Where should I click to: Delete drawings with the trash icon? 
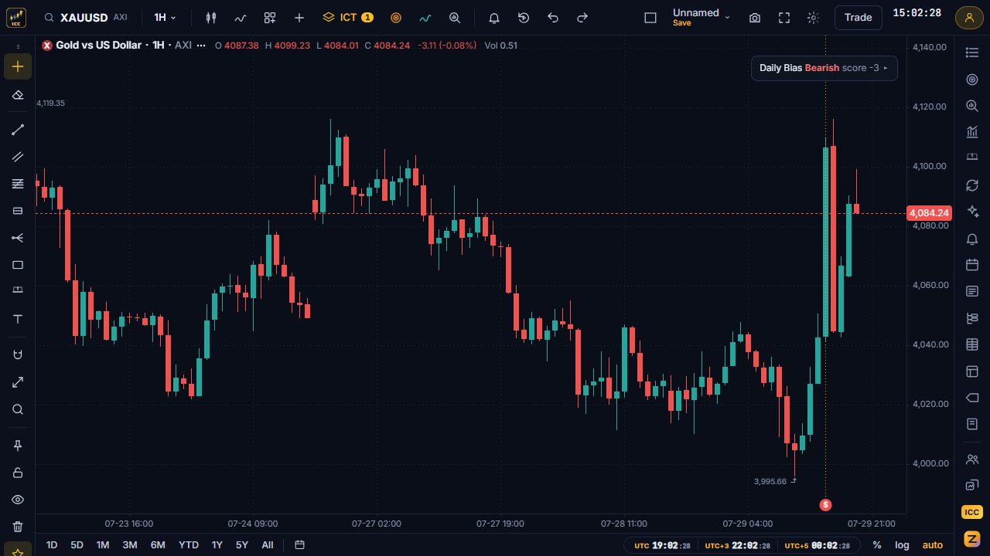pos(18,527)
